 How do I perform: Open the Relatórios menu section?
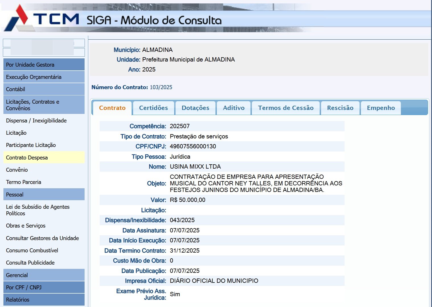click(x=44, y=300)
